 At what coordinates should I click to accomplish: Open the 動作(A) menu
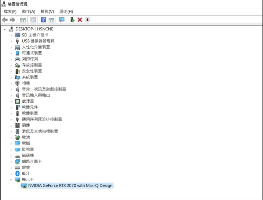pos(29,12)
